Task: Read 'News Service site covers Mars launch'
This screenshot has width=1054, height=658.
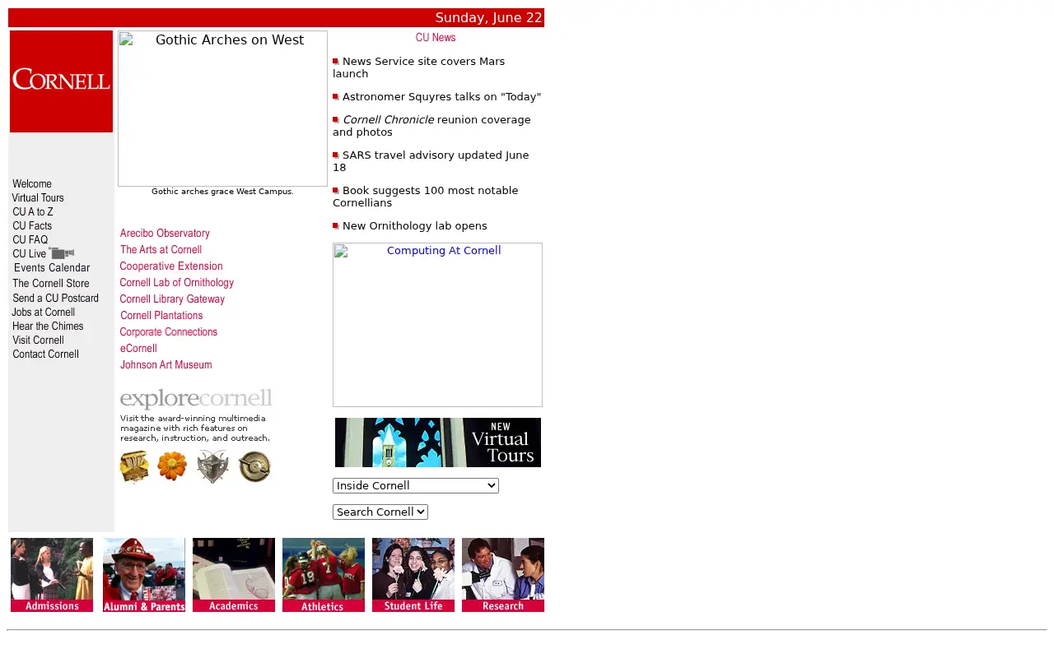Action: click(419, 67)
